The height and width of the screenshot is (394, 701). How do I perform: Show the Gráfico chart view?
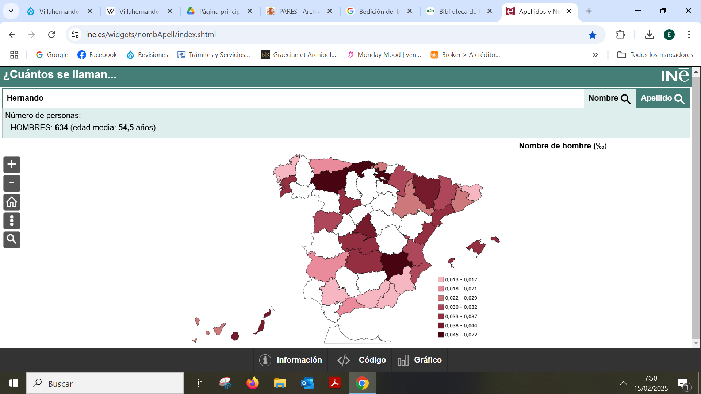(x=420, y=360)
